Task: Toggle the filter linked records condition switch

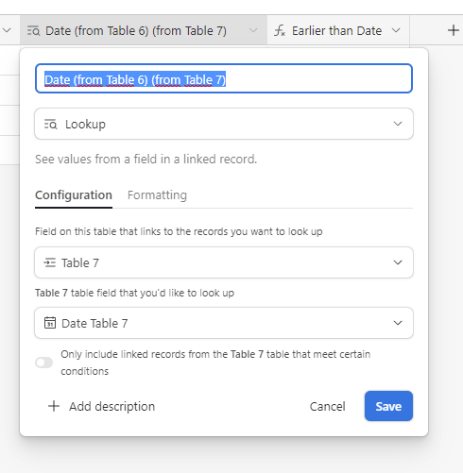Action: 44,363
